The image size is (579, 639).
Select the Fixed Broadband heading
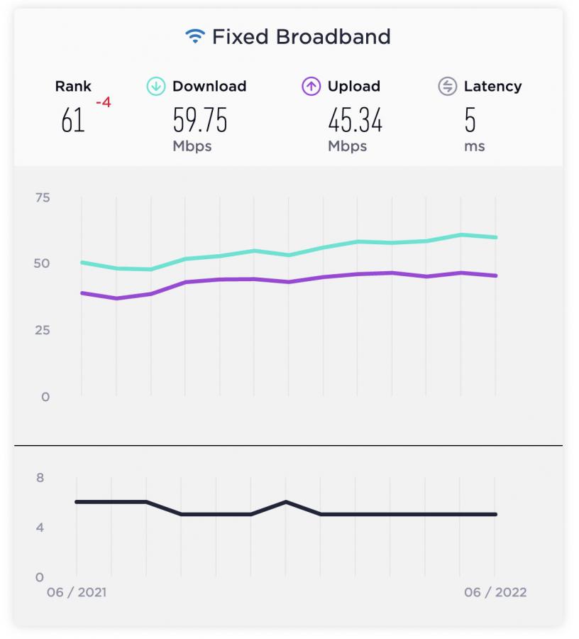tap(301, 36)
